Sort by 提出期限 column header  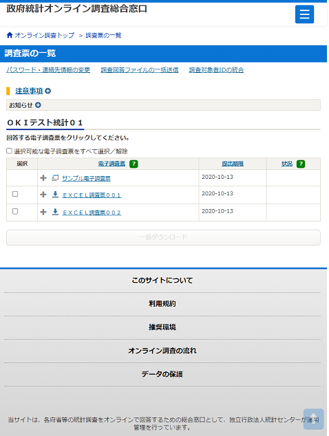[233, 164]
